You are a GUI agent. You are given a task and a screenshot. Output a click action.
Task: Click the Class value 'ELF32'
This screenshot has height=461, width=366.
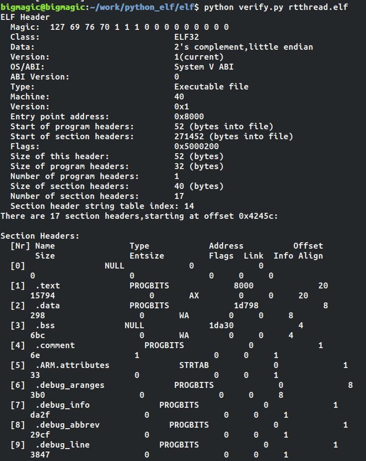187,37
